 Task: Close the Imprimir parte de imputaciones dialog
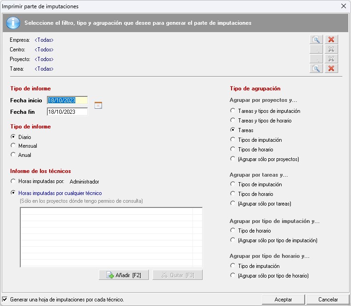(x=343, y=6)
